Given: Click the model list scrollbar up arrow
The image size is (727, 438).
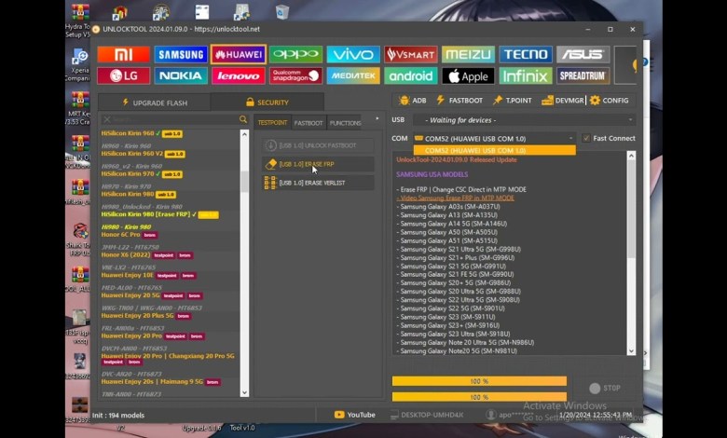Looking at the screenshot, I should (244, 134).
